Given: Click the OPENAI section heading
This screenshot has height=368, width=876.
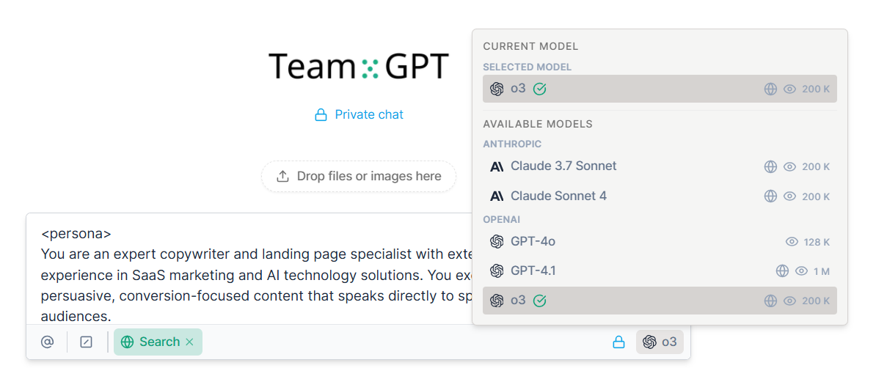Looking at the screenshot, I should [502, 219].
